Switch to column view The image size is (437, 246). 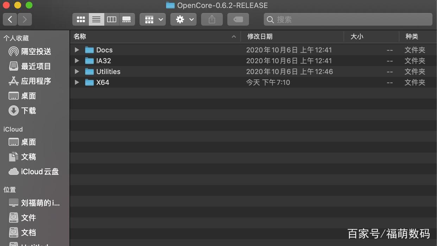[x=112, y=19]
